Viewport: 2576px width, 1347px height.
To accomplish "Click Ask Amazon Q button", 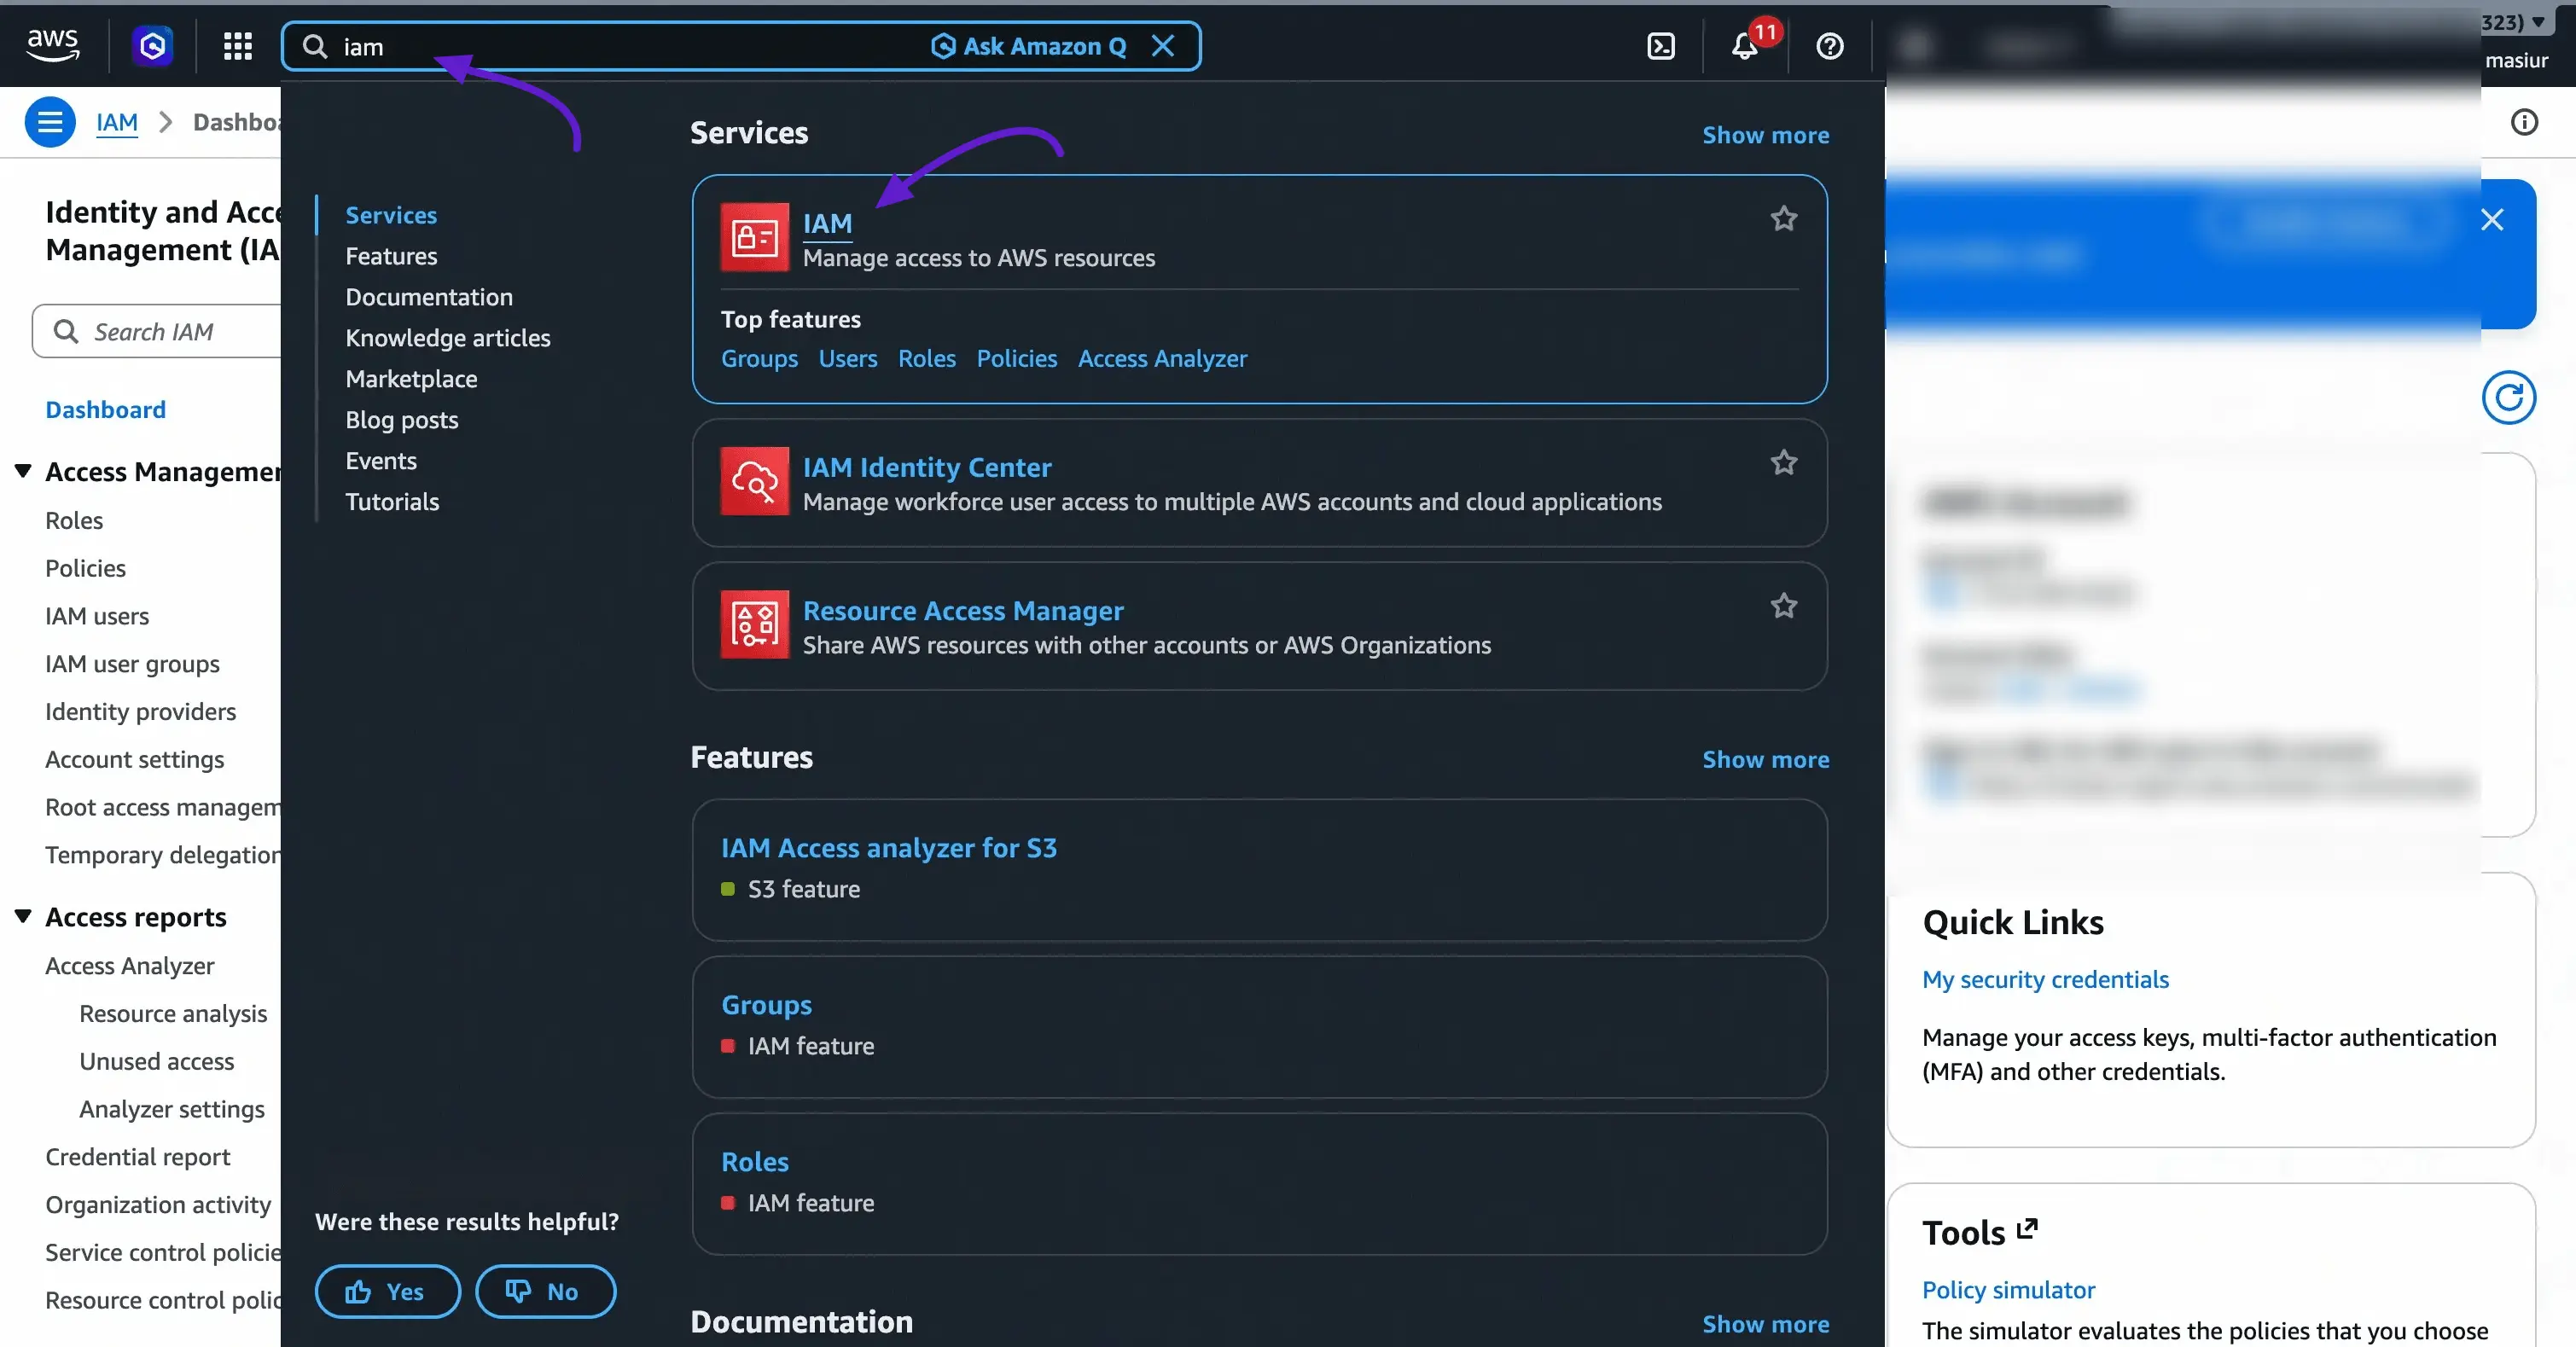I will (x=1028, y=46).
